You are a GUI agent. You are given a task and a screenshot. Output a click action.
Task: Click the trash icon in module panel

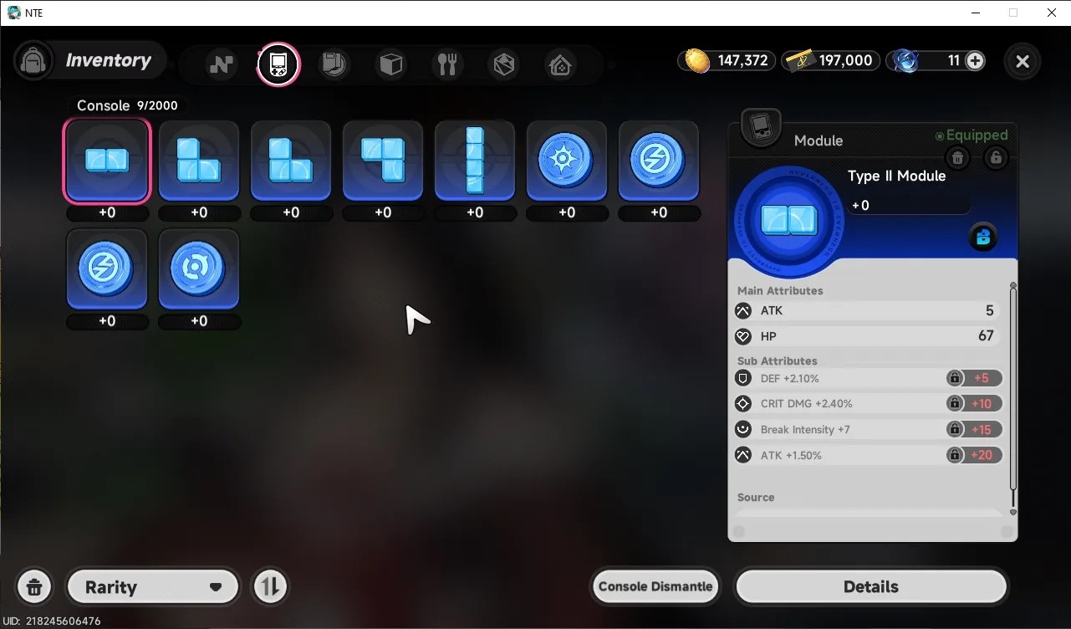click(x=958, y=157)
